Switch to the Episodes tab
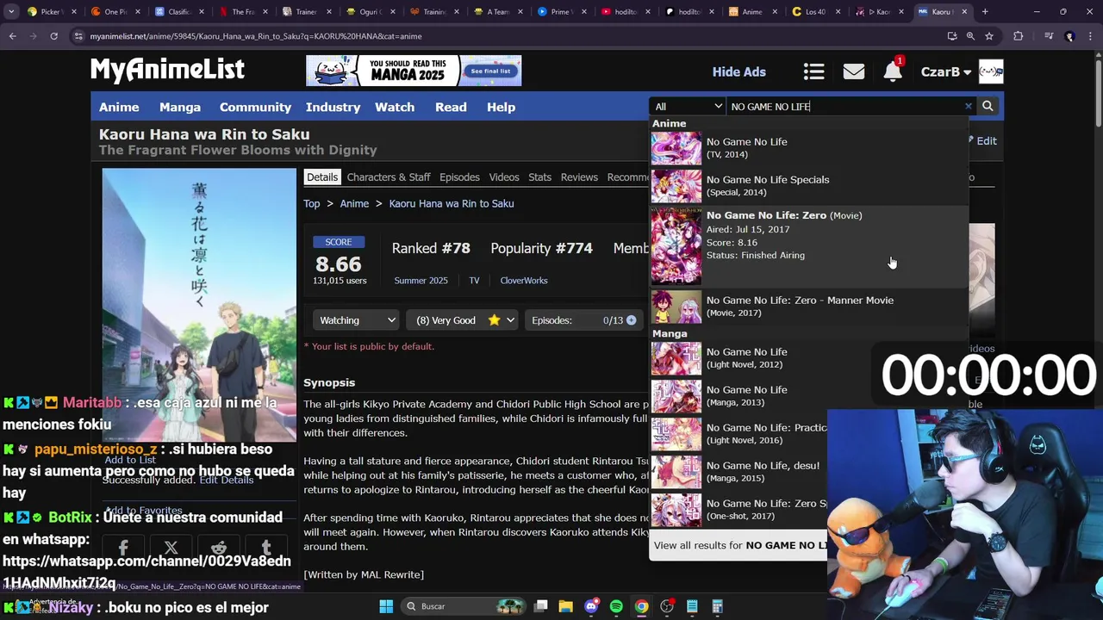Screen dimensions: 1103x620 click(x=459, y=177)
